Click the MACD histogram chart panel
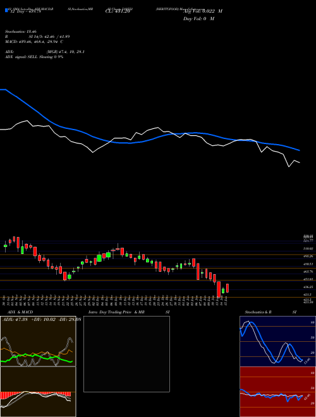316x417 pixels. click(38, 392)
